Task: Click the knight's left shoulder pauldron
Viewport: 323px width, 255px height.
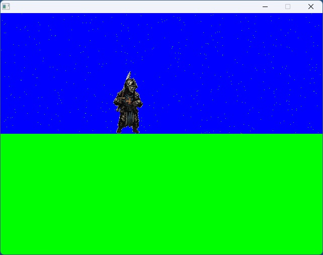Action: [136, 95]
